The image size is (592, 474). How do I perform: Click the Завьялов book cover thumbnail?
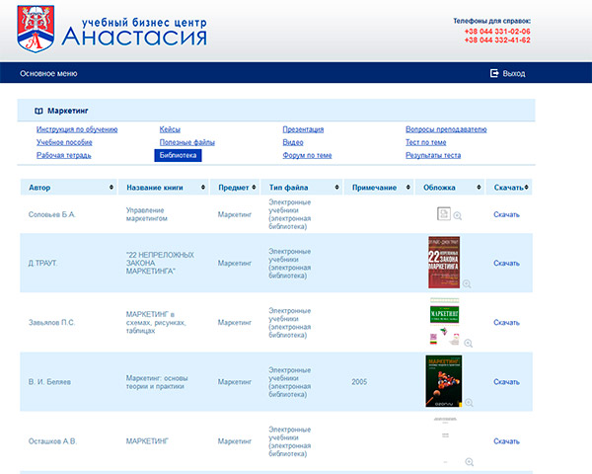(444, 316)
